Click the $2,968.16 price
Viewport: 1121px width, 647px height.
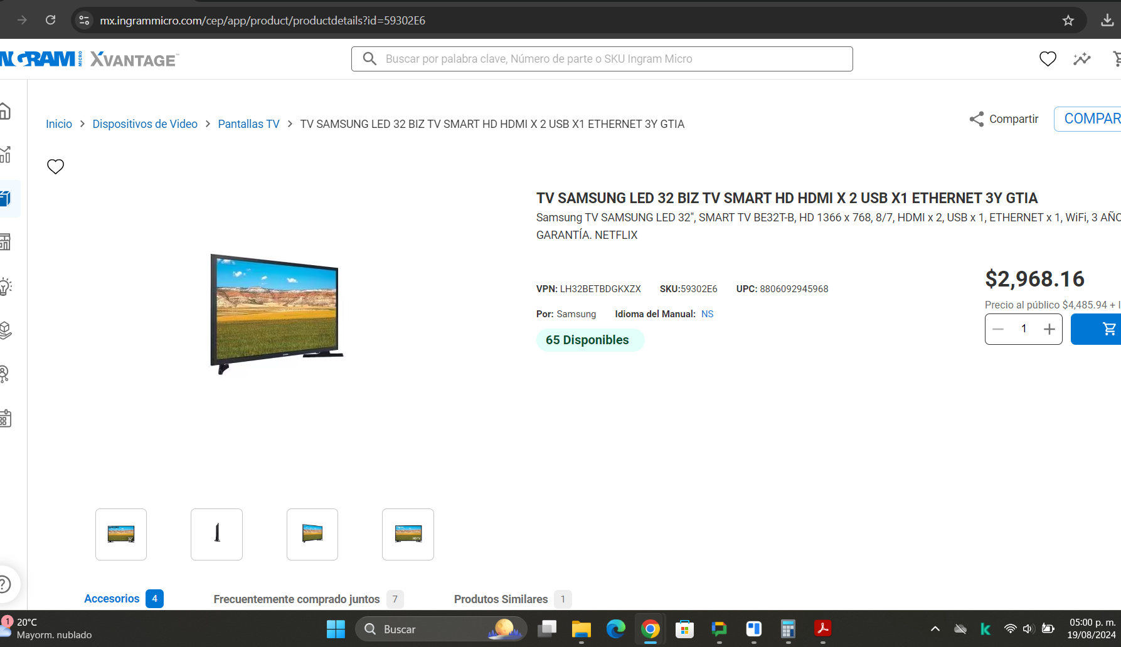pyautogui.click(x=1034, y=279)
